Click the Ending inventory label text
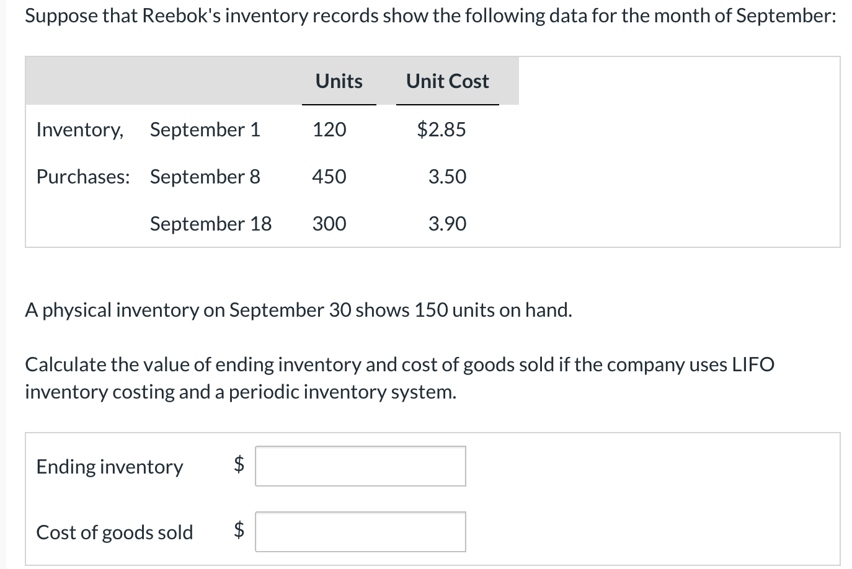This screenshot has height=569, width=852. click(109, 466)
